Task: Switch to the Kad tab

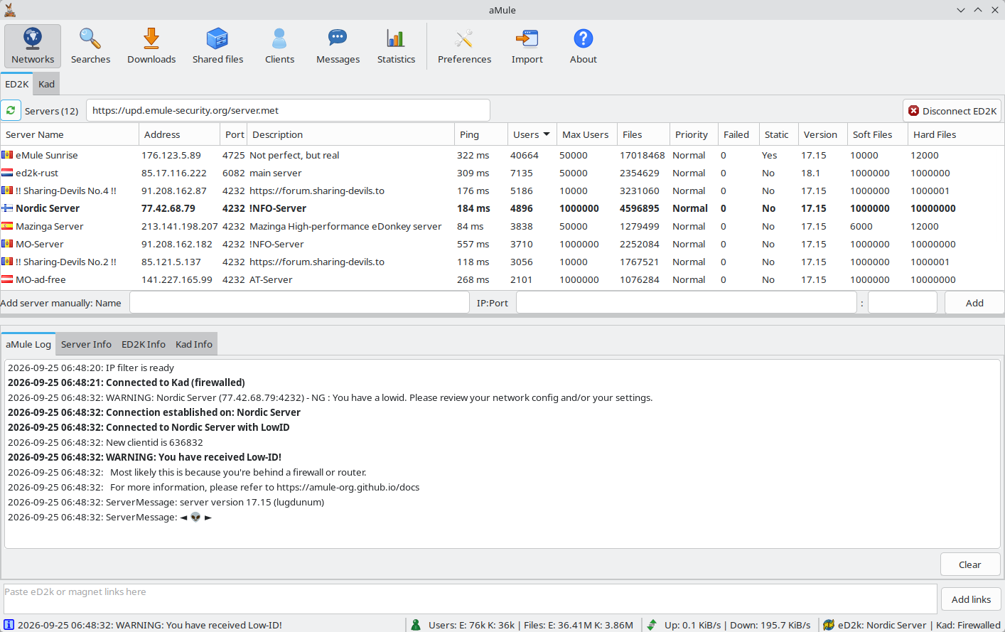Action: [46, 84]
